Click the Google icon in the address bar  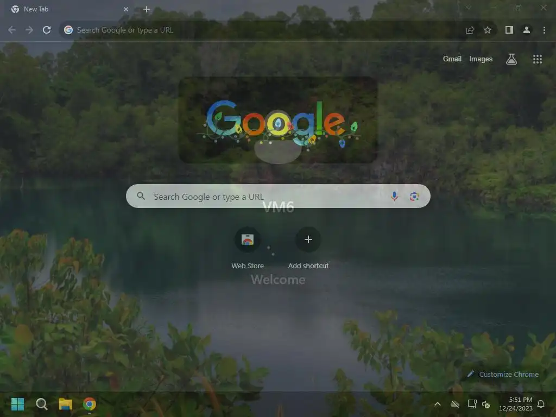68,30
